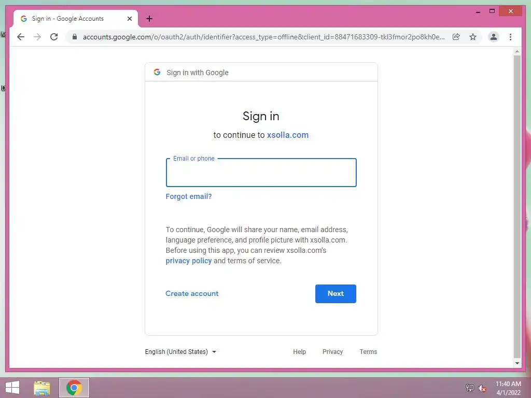The image size is (531, 398).
Task: Open the xsolla.com link
Action: click(x=287, y=135)
